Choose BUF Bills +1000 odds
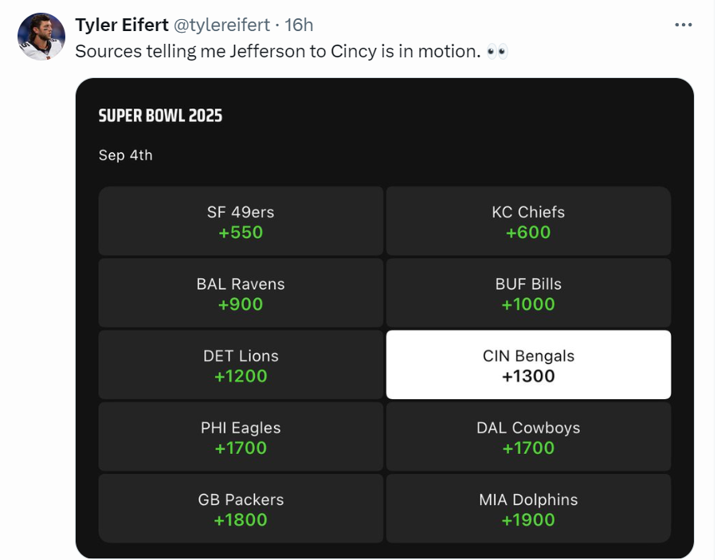 tap(528, 293)
